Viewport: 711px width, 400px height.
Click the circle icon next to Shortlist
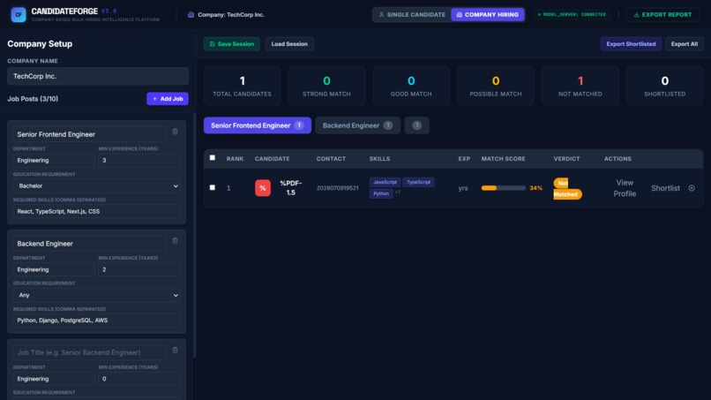tap(692, 188)
